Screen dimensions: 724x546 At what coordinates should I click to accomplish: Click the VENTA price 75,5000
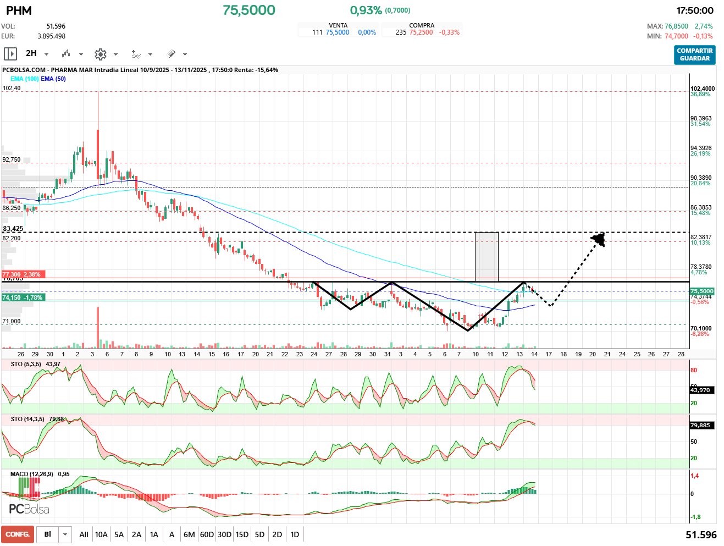pyautogui.click(x=338, y=32)
